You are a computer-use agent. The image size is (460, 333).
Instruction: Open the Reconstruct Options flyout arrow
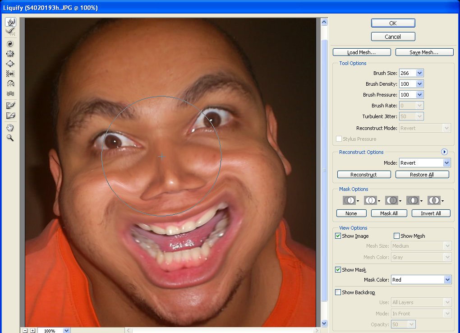[444, 152]
